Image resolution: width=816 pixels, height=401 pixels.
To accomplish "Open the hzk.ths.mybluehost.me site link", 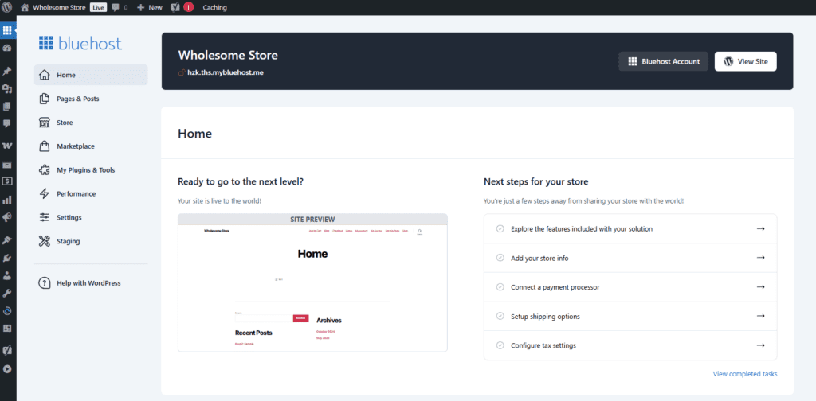I will click(226, 72).
